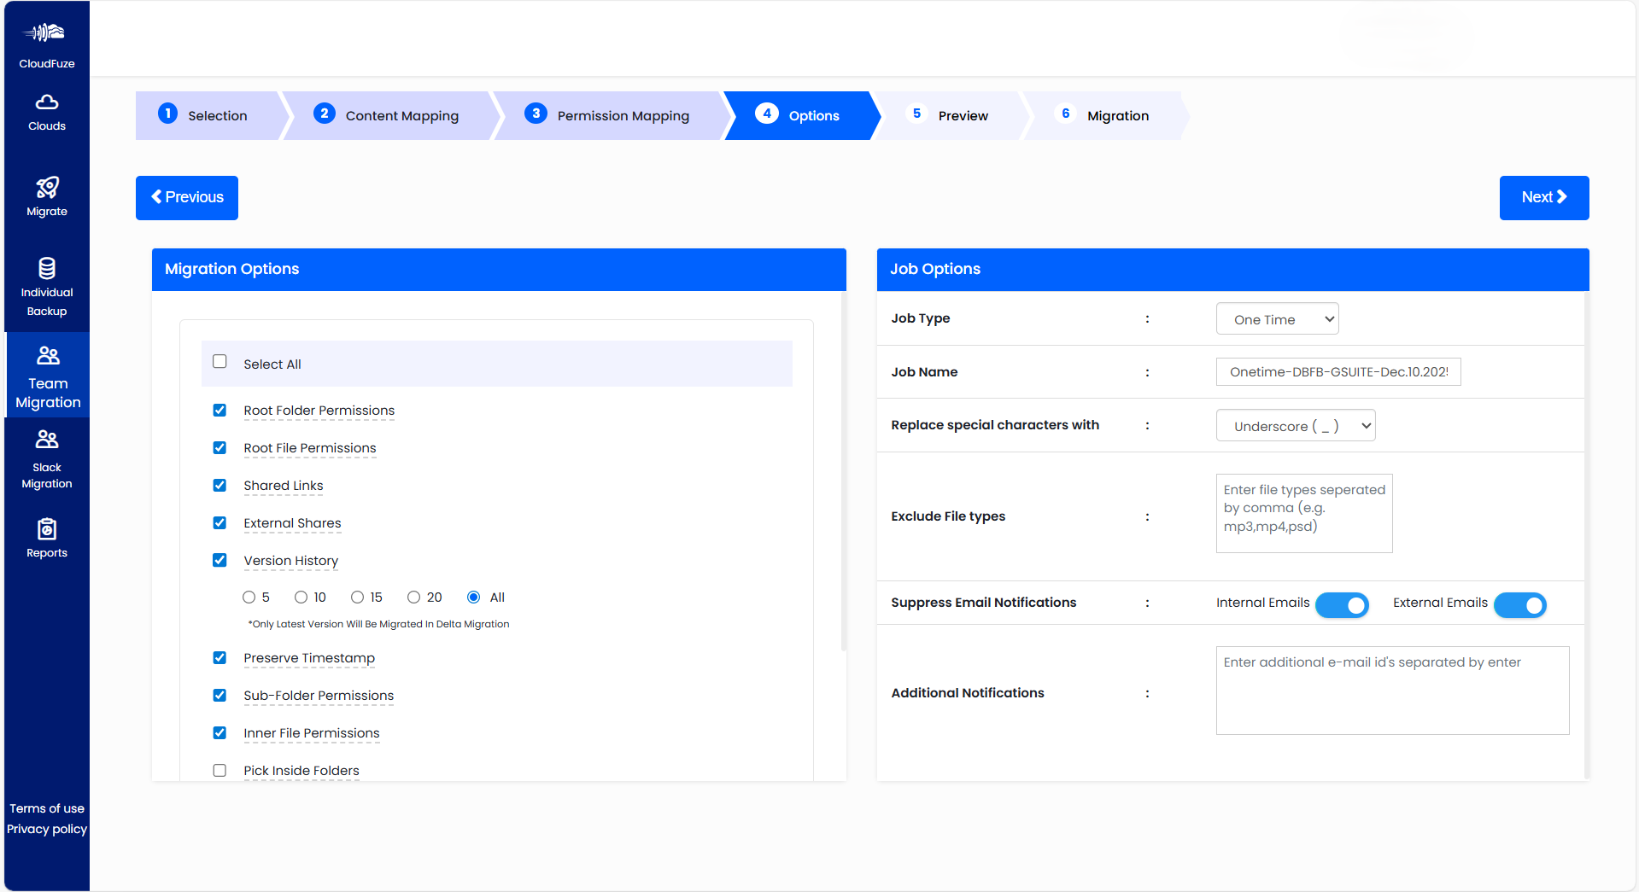Open the Clouds sidebar icon

(x=47, y=102)
